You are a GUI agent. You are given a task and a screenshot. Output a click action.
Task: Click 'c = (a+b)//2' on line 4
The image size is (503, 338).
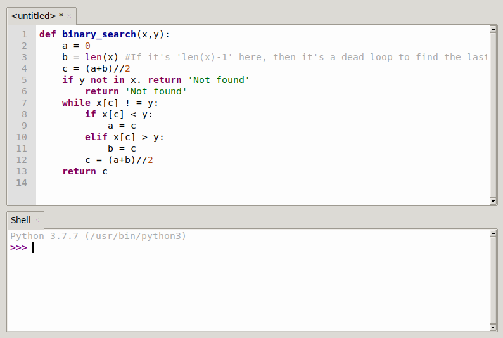tap(96, 68)
